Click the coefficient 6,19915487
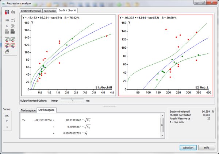This screenshot has width=219, height=154. point(74,127)
